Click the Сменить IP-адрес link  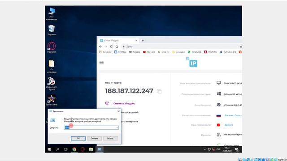124,103
